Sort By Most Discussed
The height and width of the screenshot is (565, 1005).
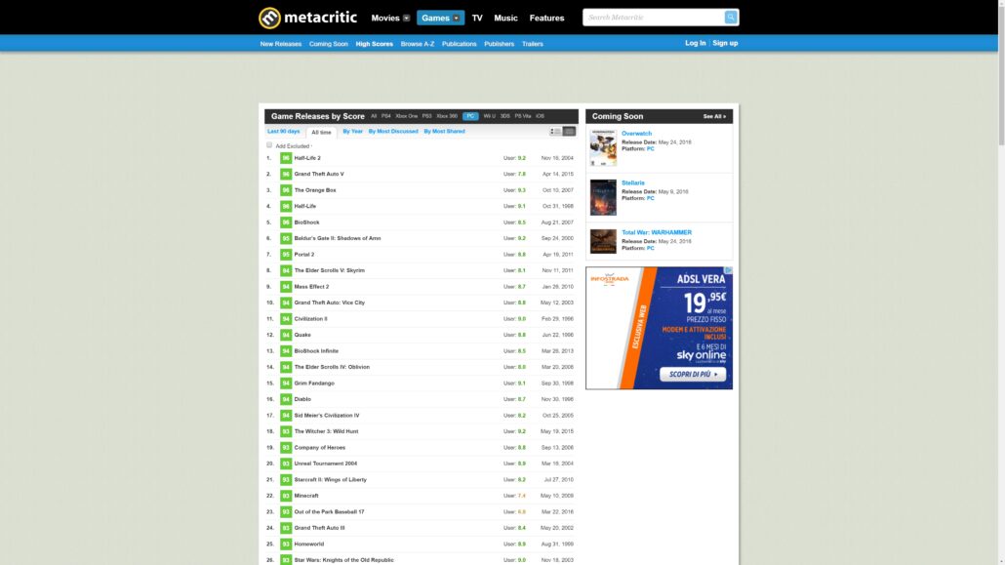pos(393,131)
